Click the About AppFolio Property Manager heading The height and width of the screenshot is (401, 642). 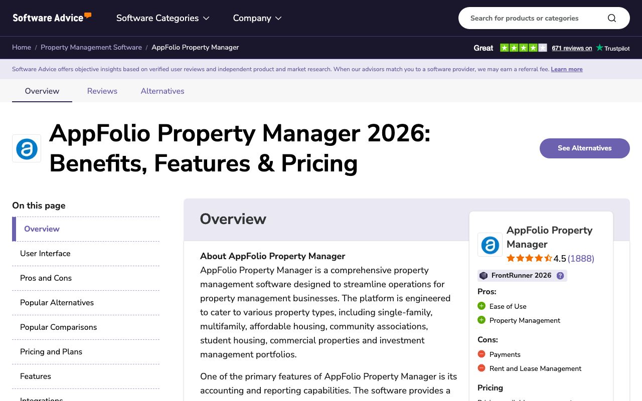[272, 256]
